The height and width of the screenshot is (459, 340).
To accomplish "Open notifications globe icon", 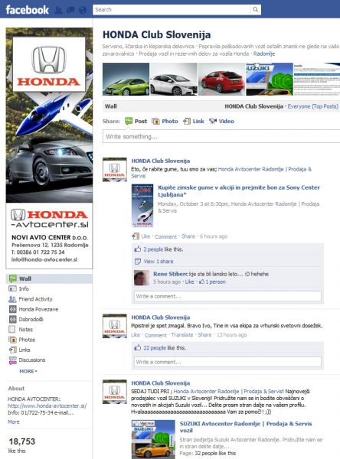I will point(83,10).
